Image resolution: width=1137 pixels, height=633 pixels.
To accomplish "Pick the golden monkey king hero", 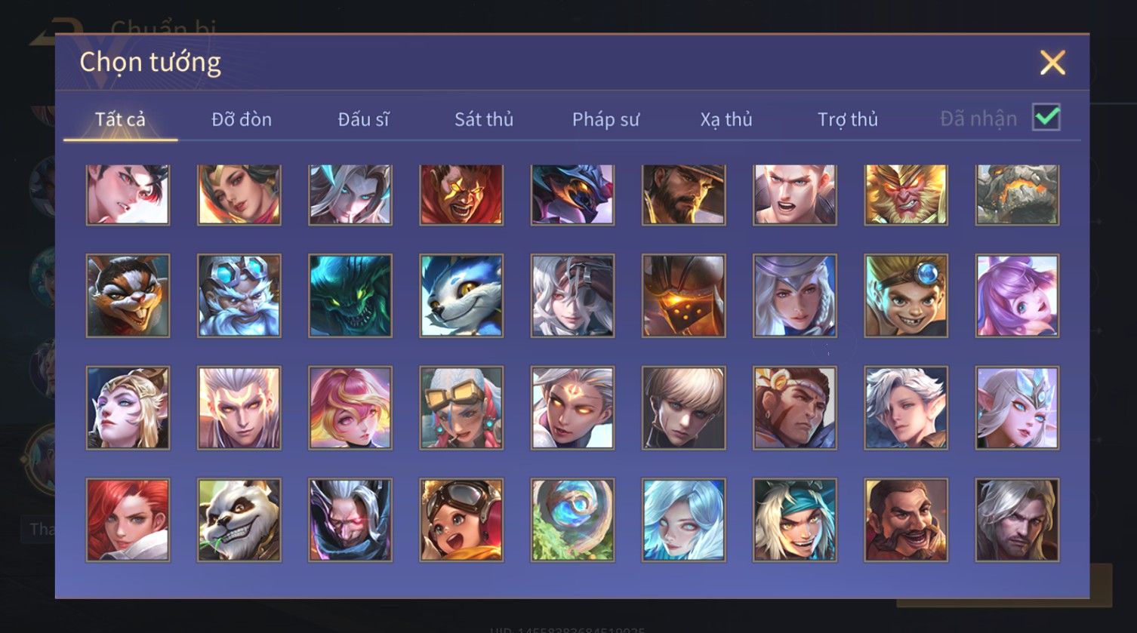I will tap(906, 195).
